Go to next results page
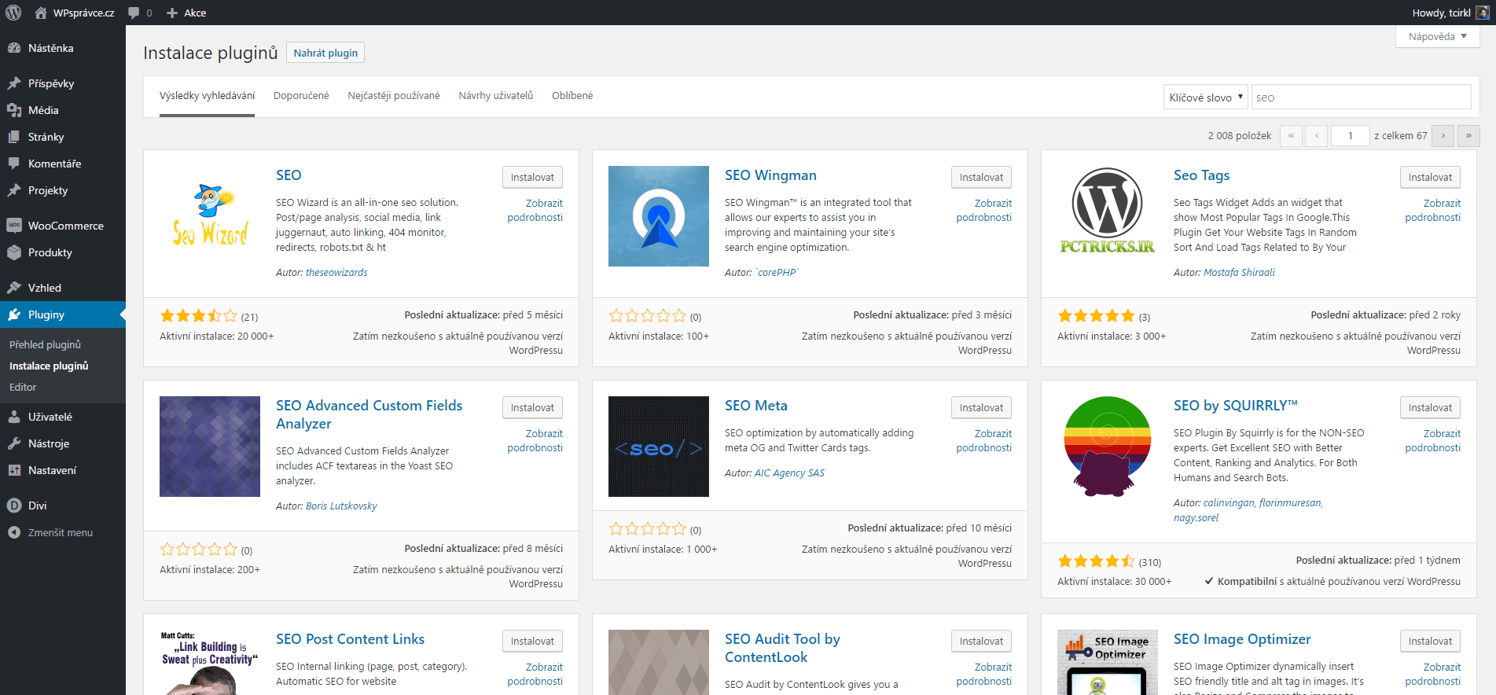The image size is (1496, 695). pos(1443,136)
